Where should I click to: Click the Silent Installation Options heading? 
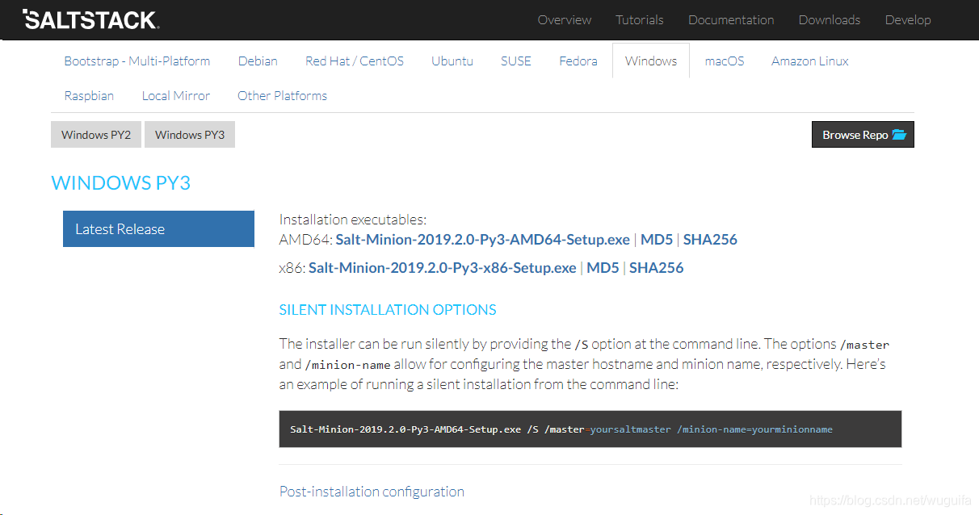388,310
